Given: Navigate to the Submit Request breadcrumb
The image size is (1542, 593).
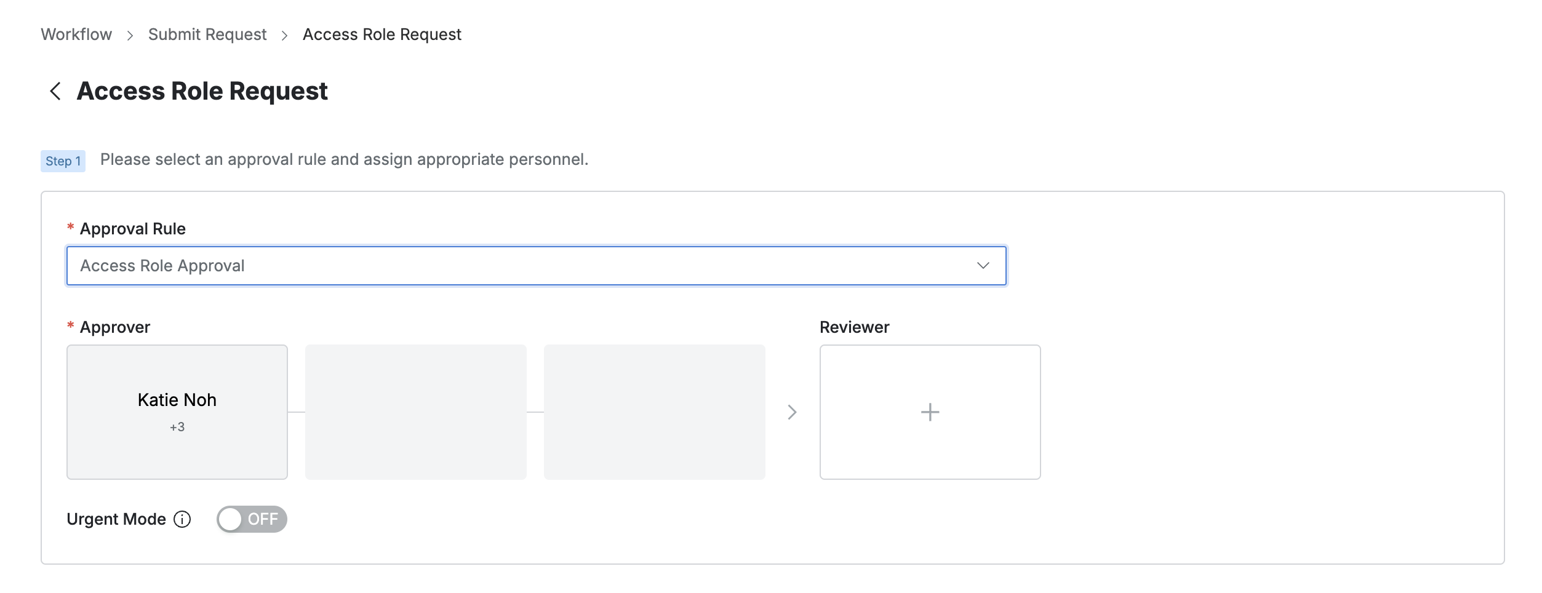Looking at the screenshot, I should (x=207, y=34).
